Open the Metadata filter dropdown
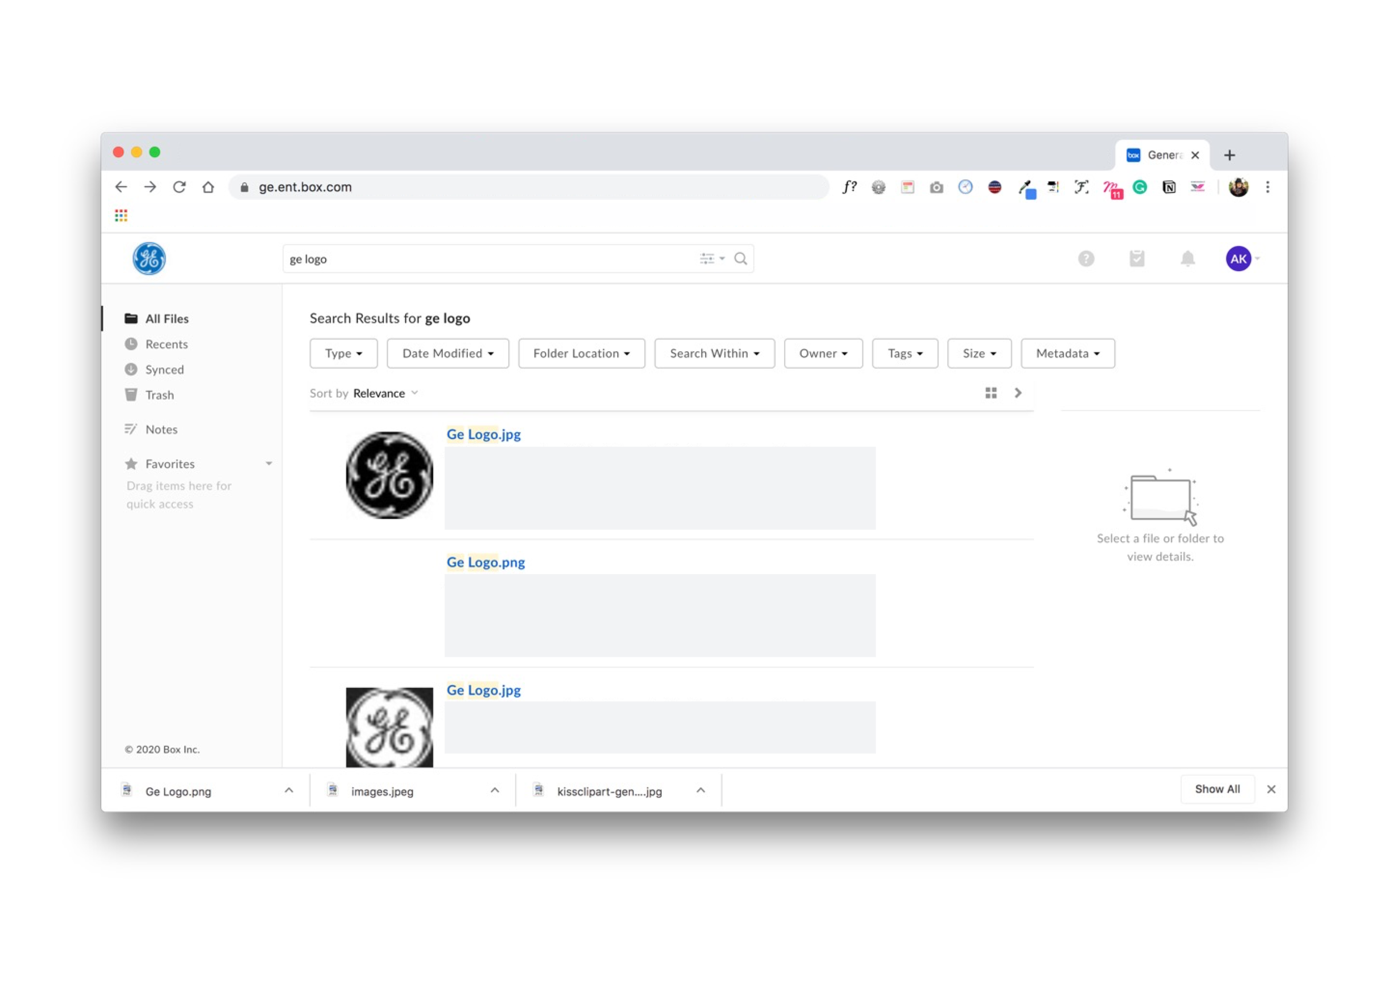 tap(1067, 353)
